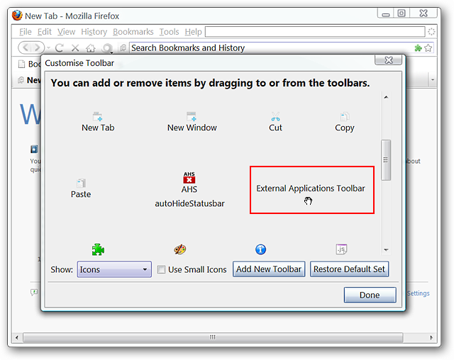Click the Done button
454x360 pixels.
(370, 295)
